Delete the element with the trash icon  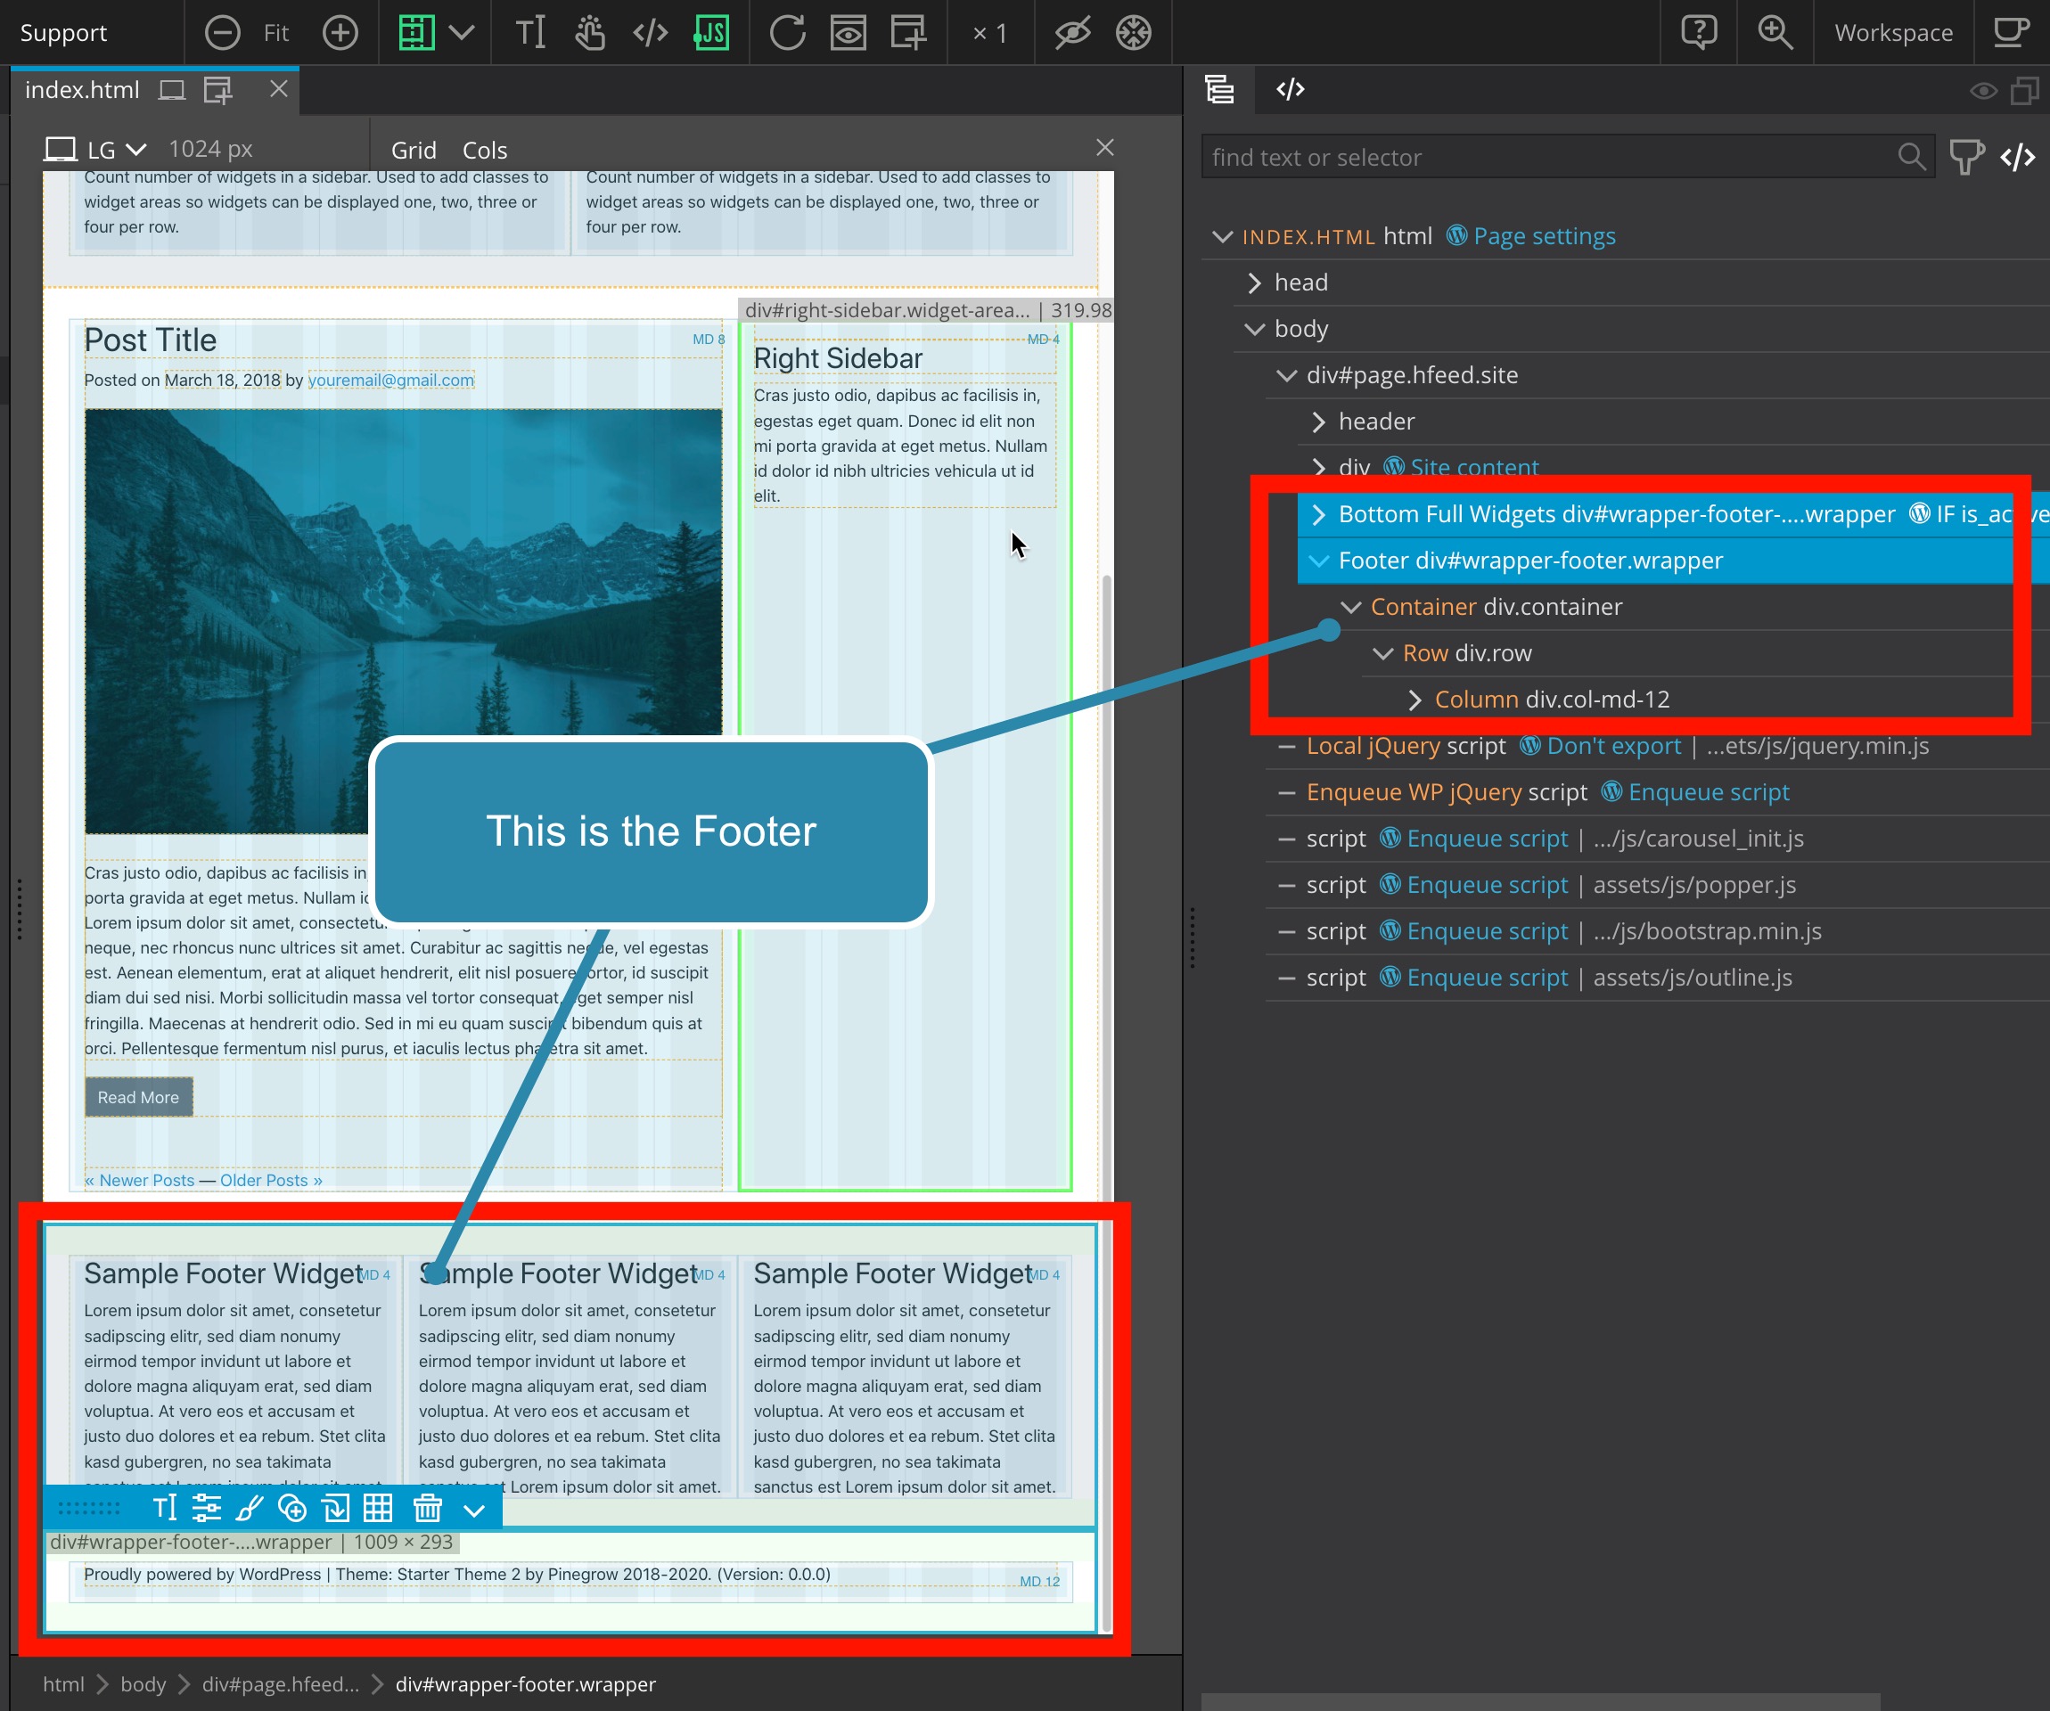[x=428, y=1508]
